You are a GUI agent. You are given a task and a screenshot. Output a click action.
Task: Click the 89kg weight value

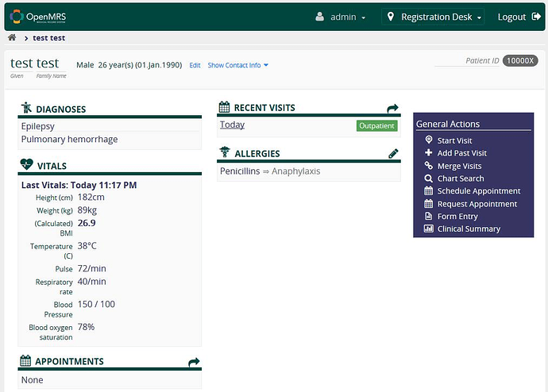click(87, 210)
